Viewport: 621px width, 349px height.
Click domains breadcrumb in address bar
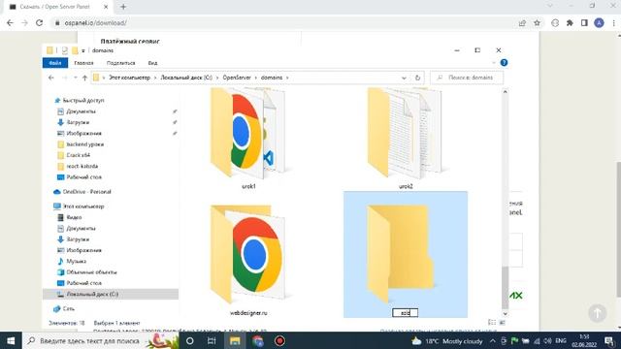coord(272,78)
